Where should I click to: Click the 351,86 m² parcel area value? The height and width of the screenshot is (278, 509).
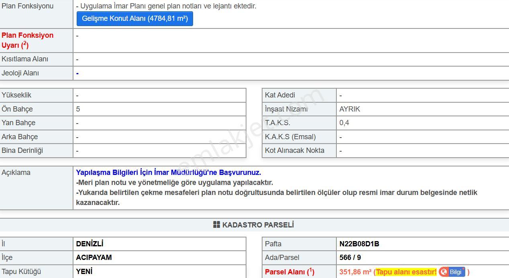point(355,272)
